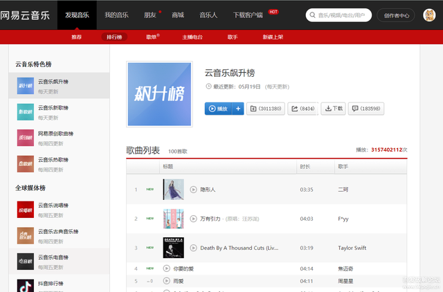Image resolution: width=443 pixels, height=292 pixels.
Task: Select the 歌单 sub-navigation item
Action: tap(152, 37)
